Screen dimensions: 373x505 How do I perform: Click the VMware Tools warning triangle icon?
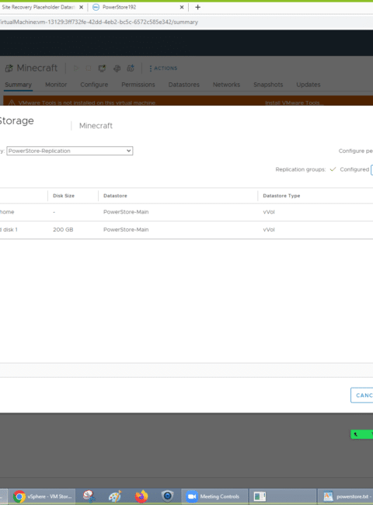coord(12,103)
